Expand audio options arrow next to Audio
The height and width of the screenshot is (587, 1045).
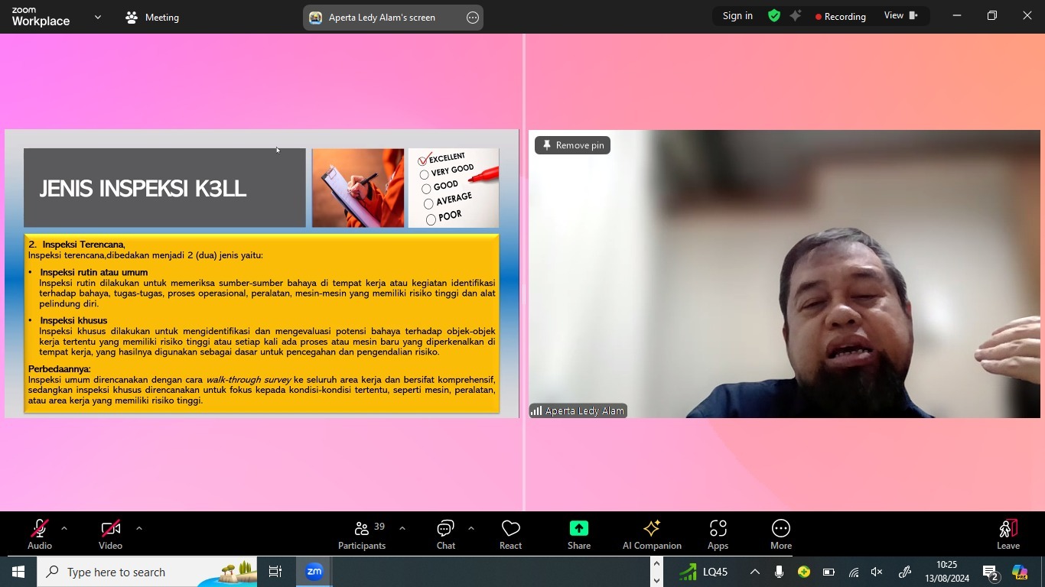(x=64, y=528)
